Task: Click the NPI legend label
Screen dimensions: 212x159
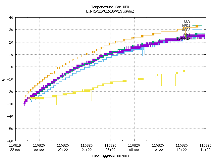Action: pyautogui.click(x=187, y=34)
